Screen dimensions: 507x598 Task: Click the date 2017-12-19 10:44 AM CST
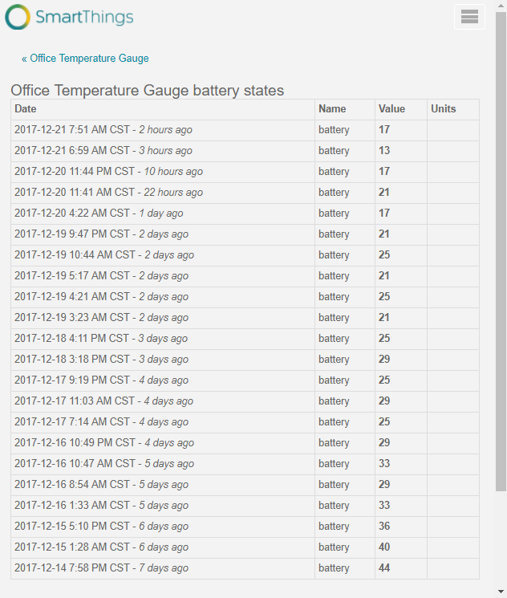coord(75,254)
